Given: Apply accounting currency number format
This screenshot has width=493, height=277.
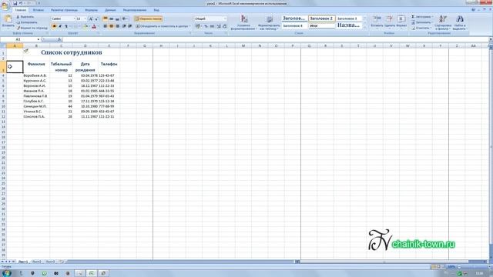Looking at the screenshot, I should point(198,26).
